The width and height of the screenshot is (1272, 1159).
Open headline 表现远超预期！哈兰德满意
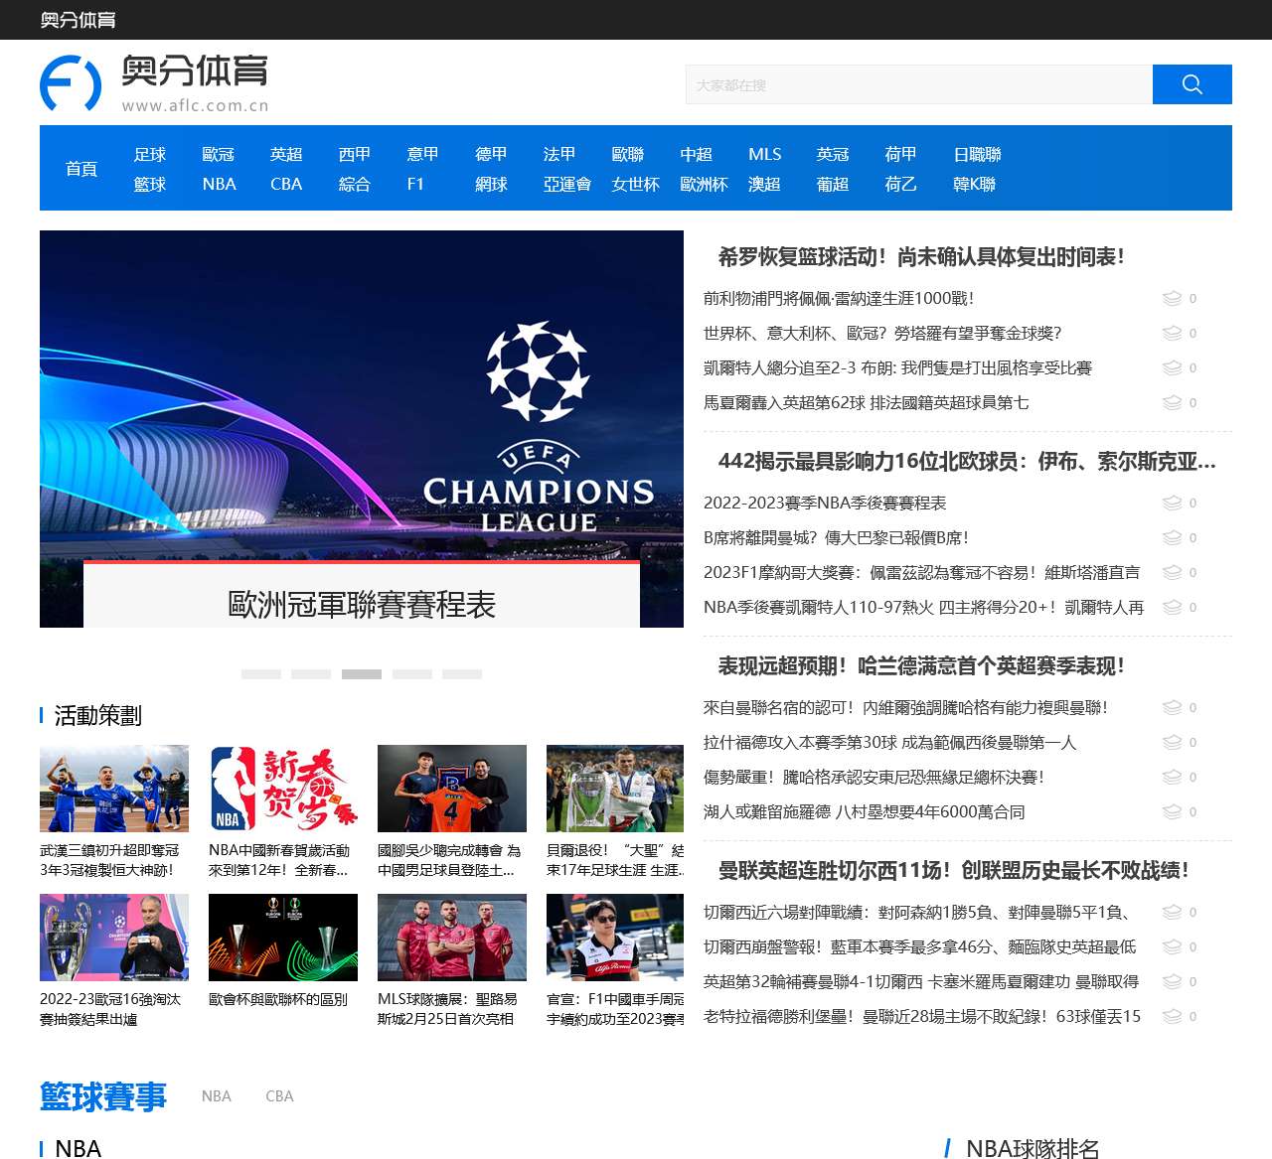coord(921,666)
